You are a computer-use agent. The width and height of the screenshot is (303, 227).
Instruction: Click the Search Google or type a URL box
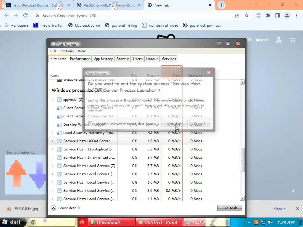[135, 16]
